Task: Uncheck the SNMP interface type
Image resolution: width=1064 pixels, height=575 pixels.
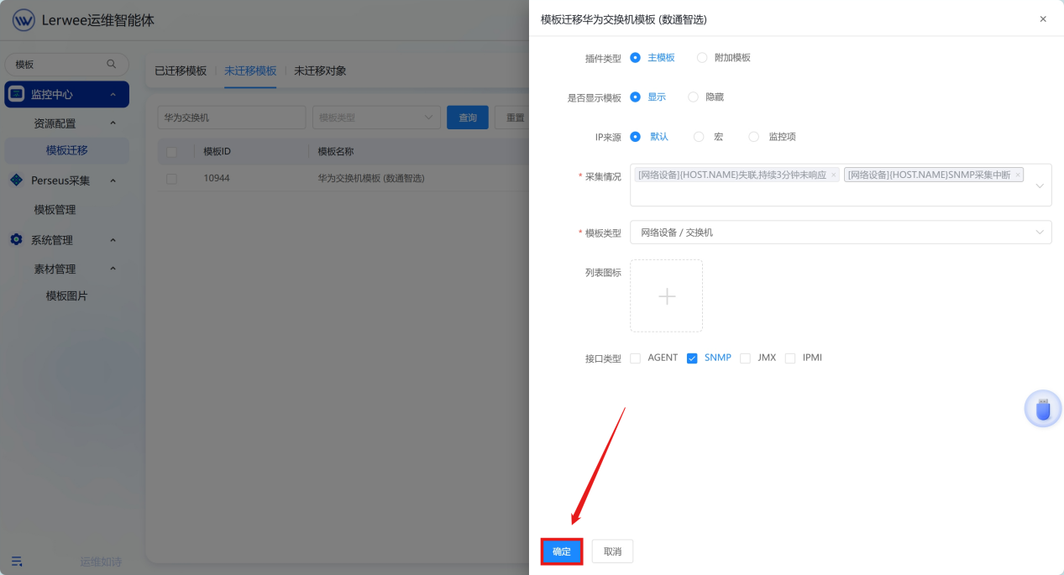Action: click(x=692, y=358)
